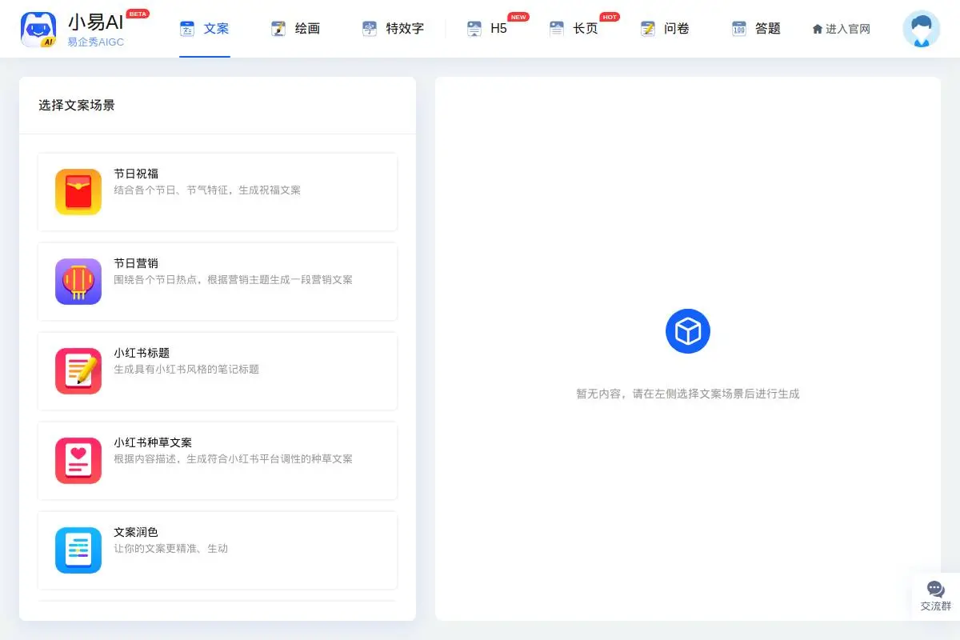Click the home icon beside 进入官网
Image resolution: width=960 pixels, height=640 pixels.
click(x=818, y=29)
